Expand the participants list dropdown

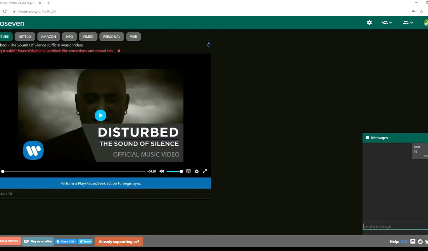pos(408,23)
